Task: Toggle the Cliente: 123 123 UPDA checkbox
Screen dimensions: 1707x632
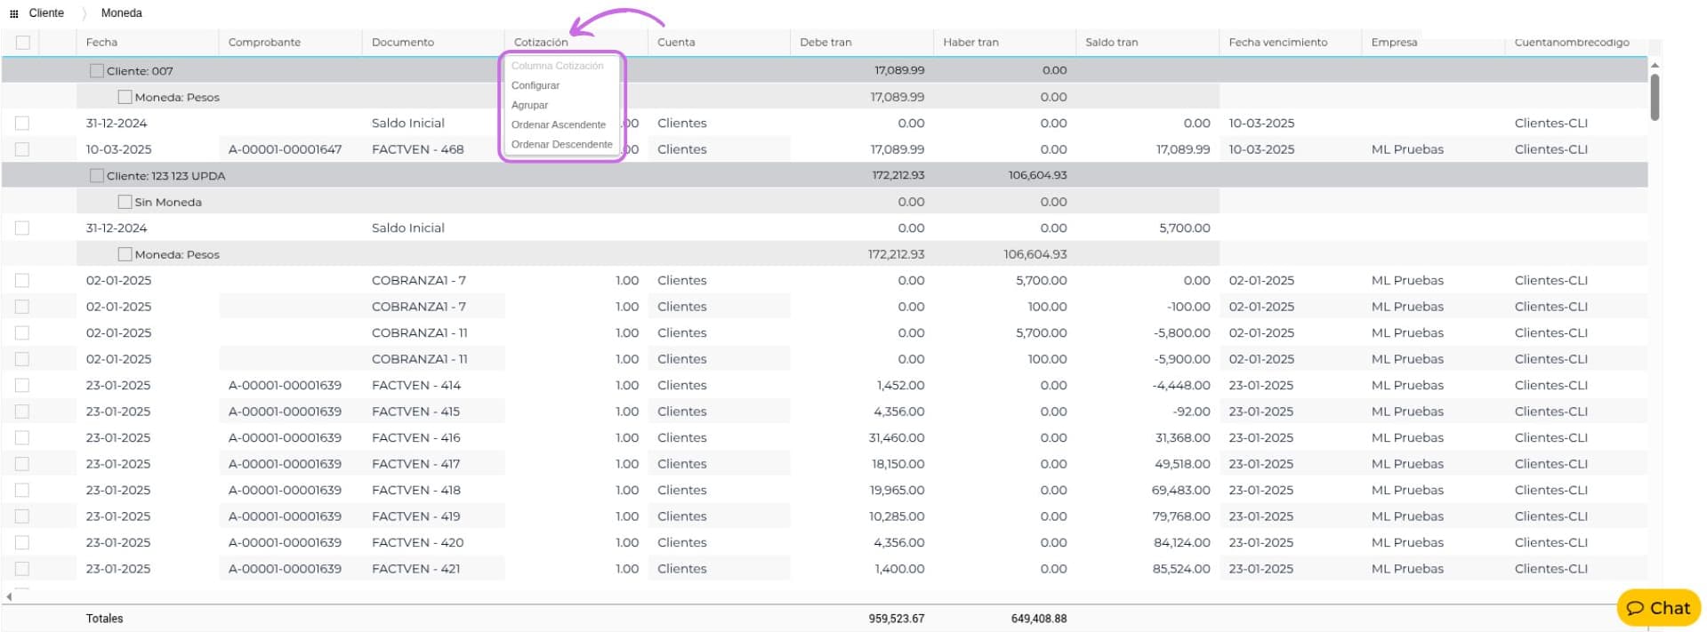Action: coord(97,176)
